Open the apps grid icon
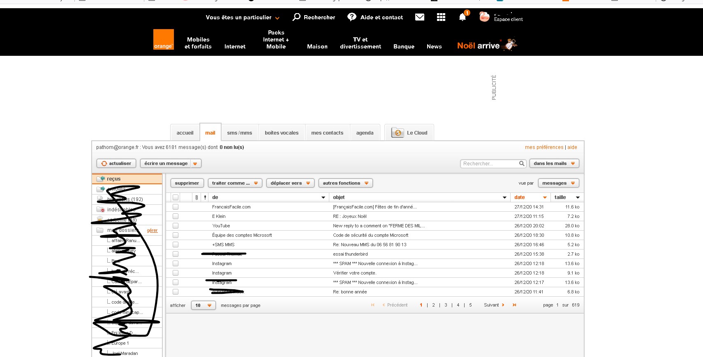The image size is (703, 357). pos(441,17)
